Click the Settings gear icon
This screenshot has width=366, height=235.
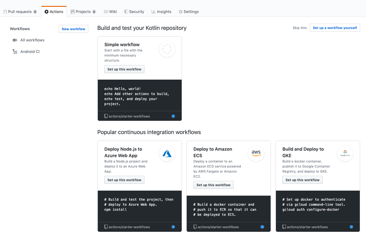(x=180, y=12)
